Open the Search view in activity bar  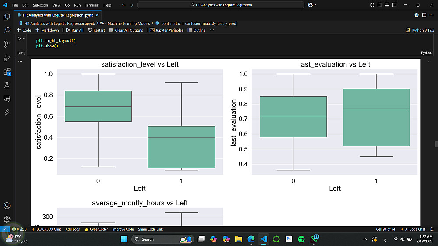coord(7,30)
